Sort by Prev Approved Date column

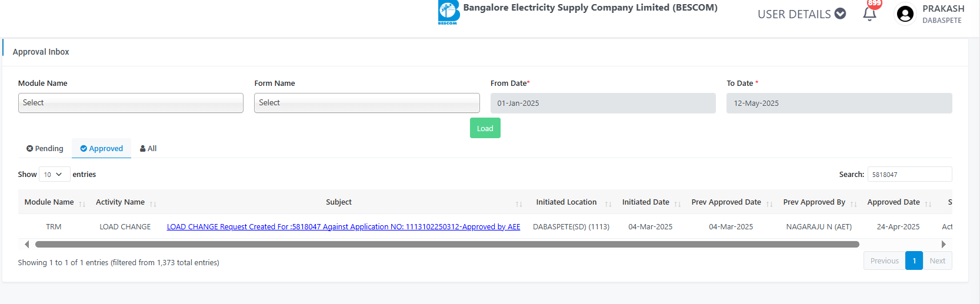point(726,202)
